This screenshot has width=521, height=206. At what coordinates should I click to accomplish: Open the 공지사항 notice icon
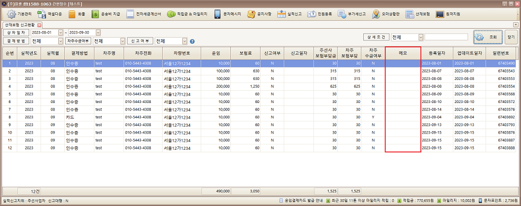pos(251,14)
